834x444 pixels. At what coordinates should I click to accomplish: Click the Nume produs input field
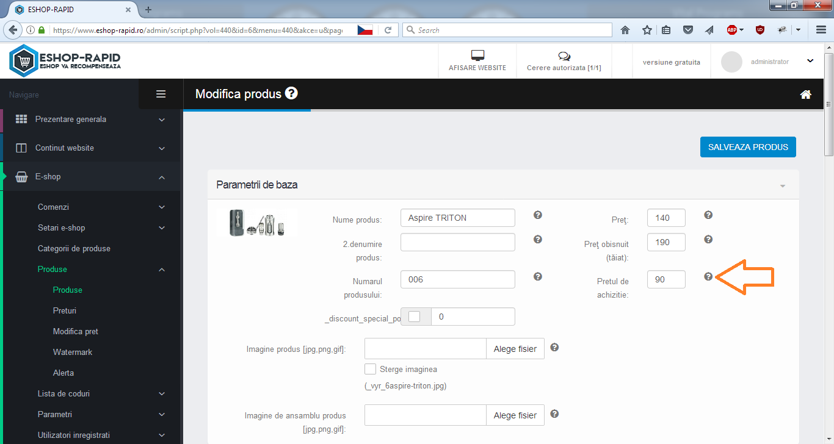[x=458, y=218]
